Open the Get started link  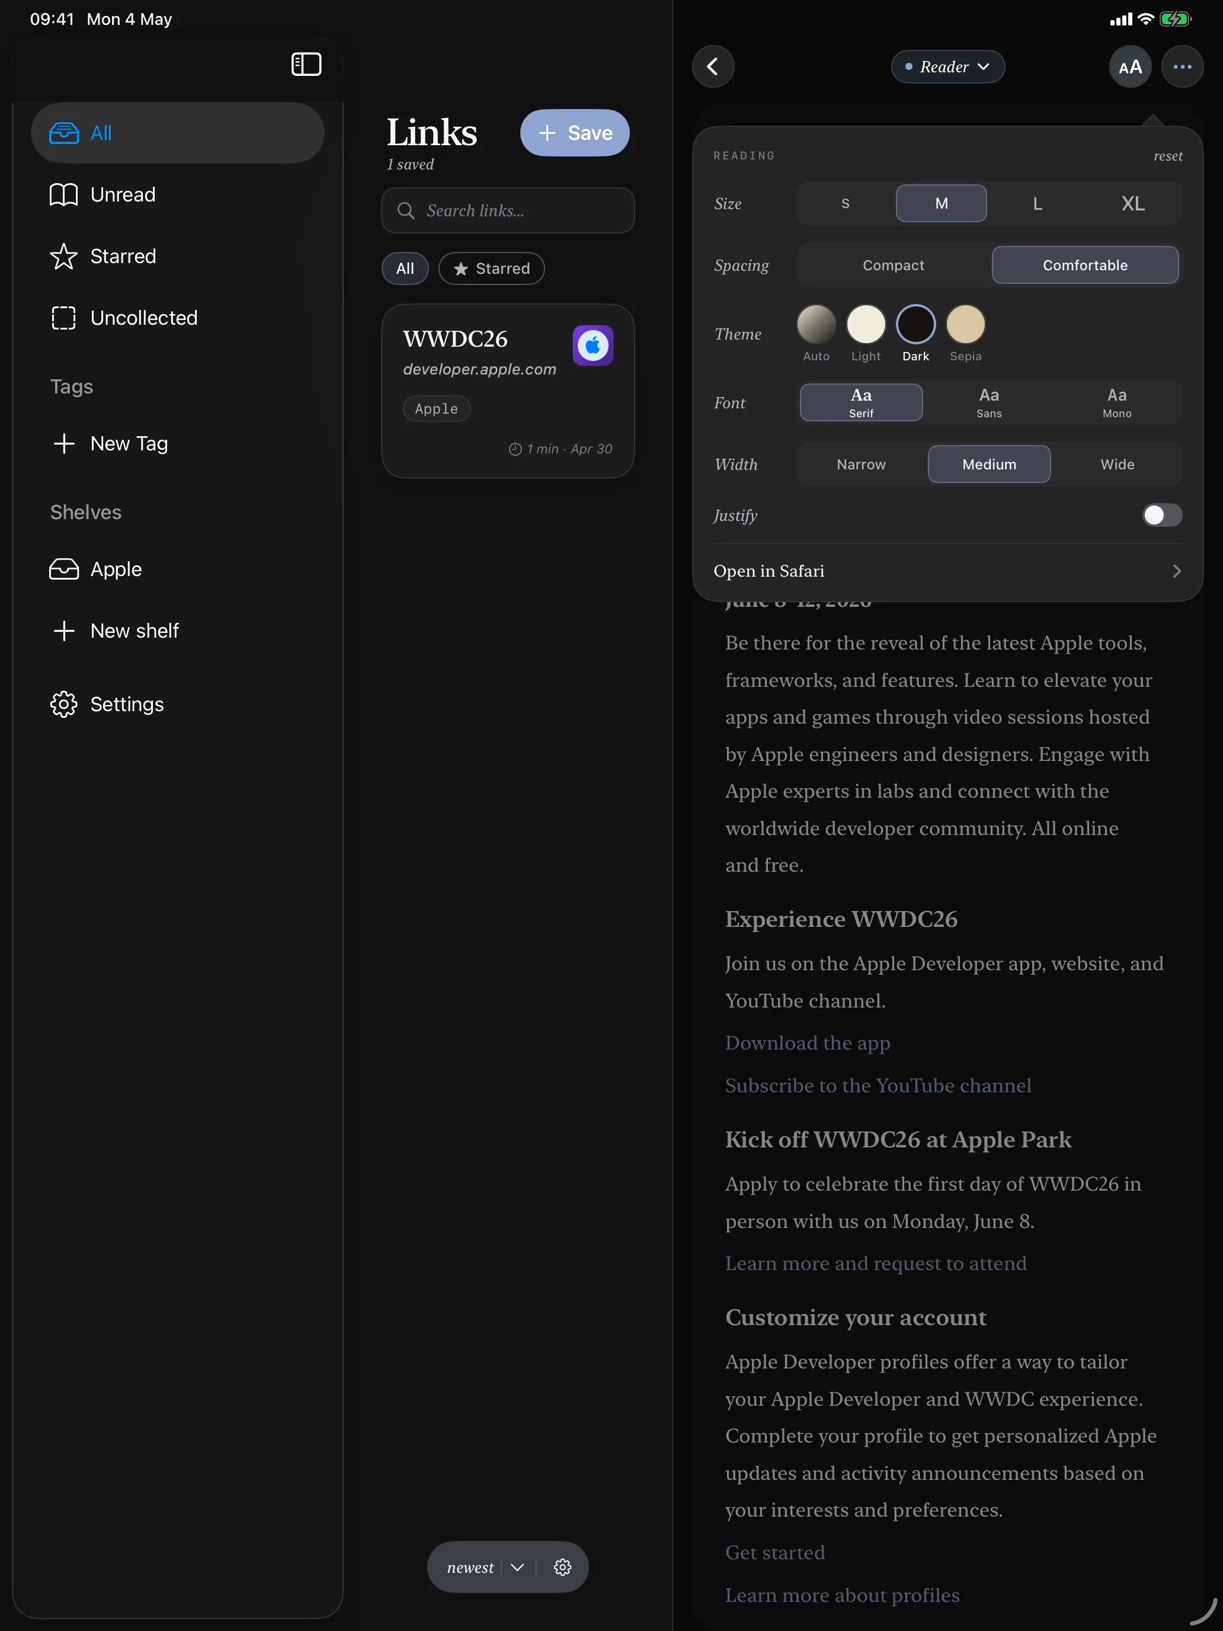tap(775, 1552)
